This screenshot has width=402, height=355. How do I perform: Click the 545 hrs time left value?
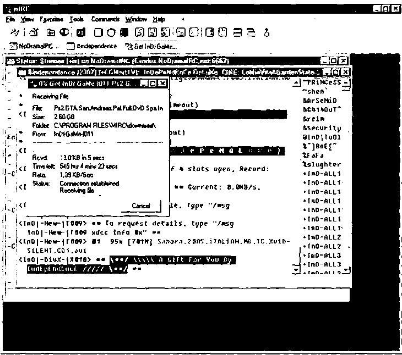(x=89, y=167)
